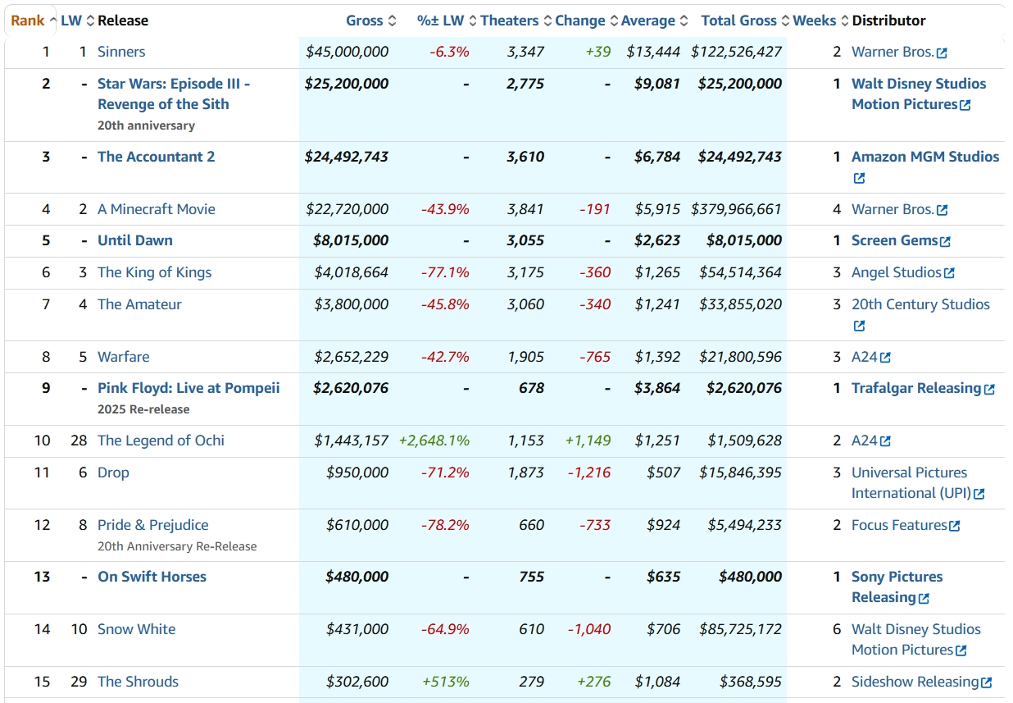The height and width of the screenshot is (703, 1013).
Task: Click the 2025 Re-release note under Pink Floyd
Action: point(143,409)
